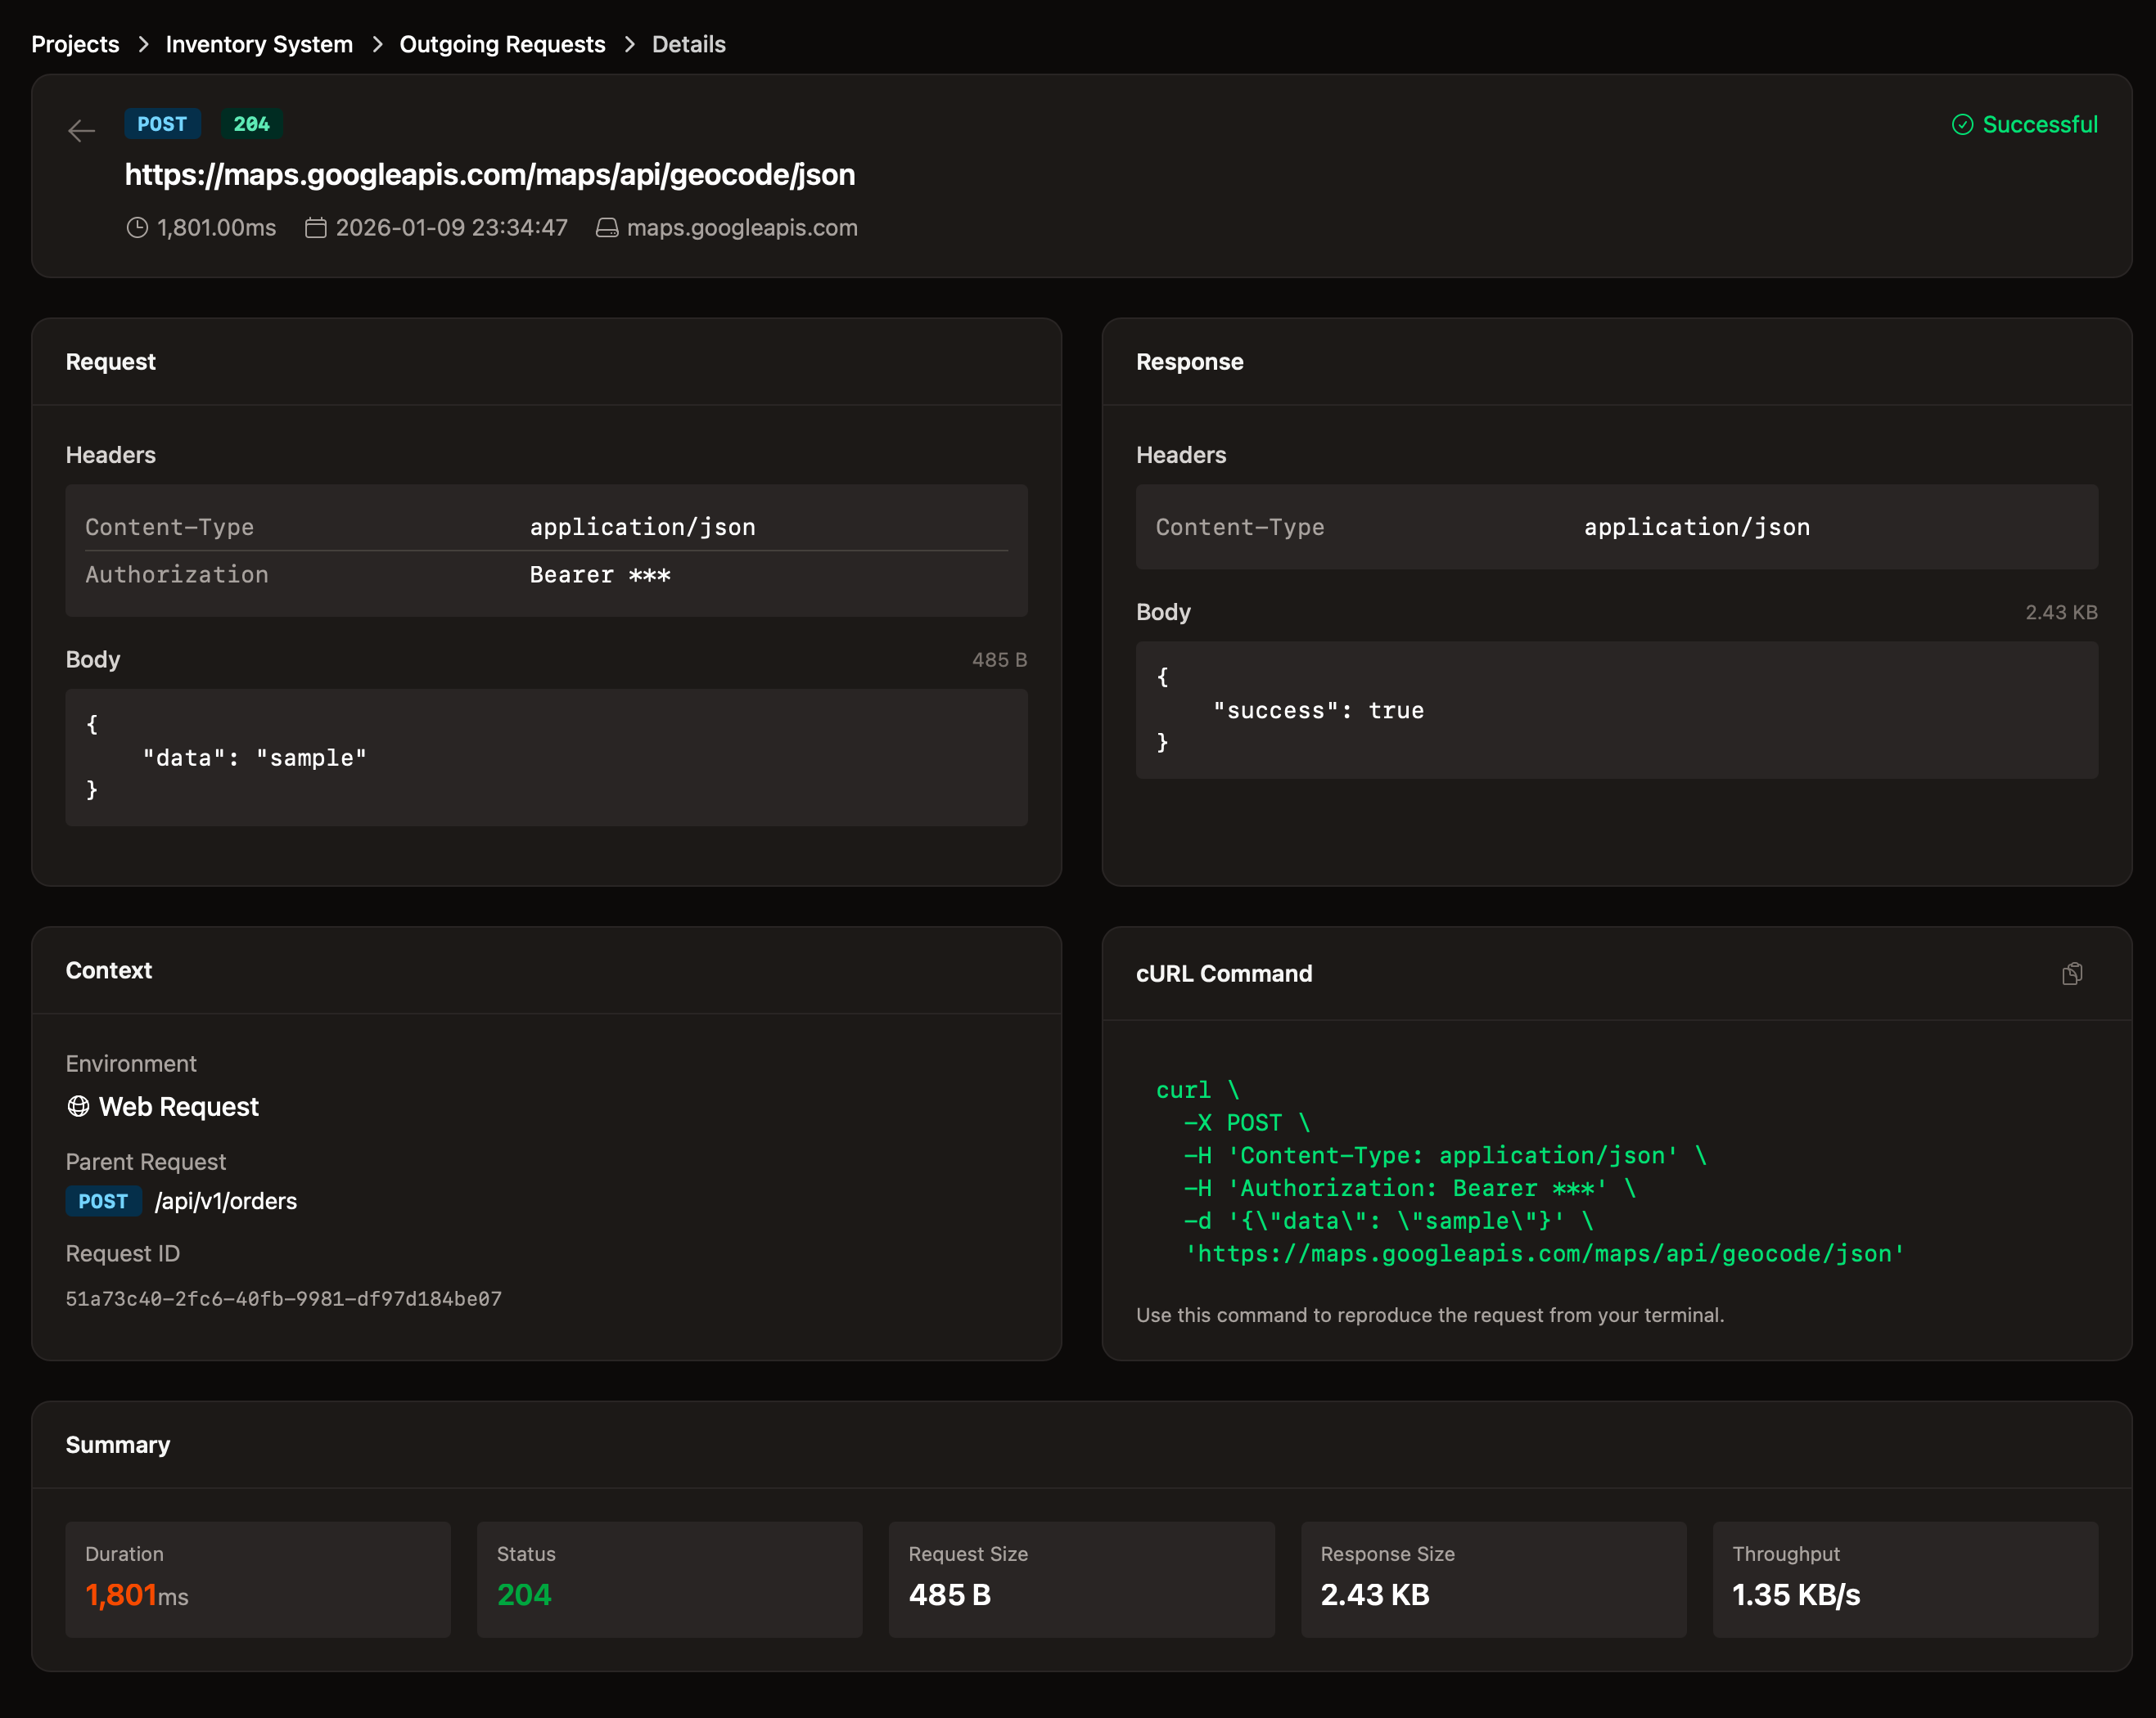Click the chevron after Projects breadcrumb
Viewport: 2156px width, 1718px height.
143,44
